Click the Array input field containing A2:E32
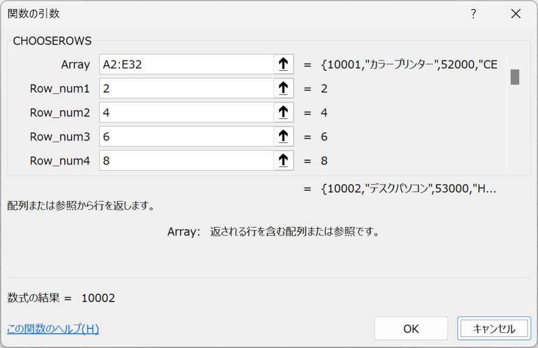 (x=186, y=64)
